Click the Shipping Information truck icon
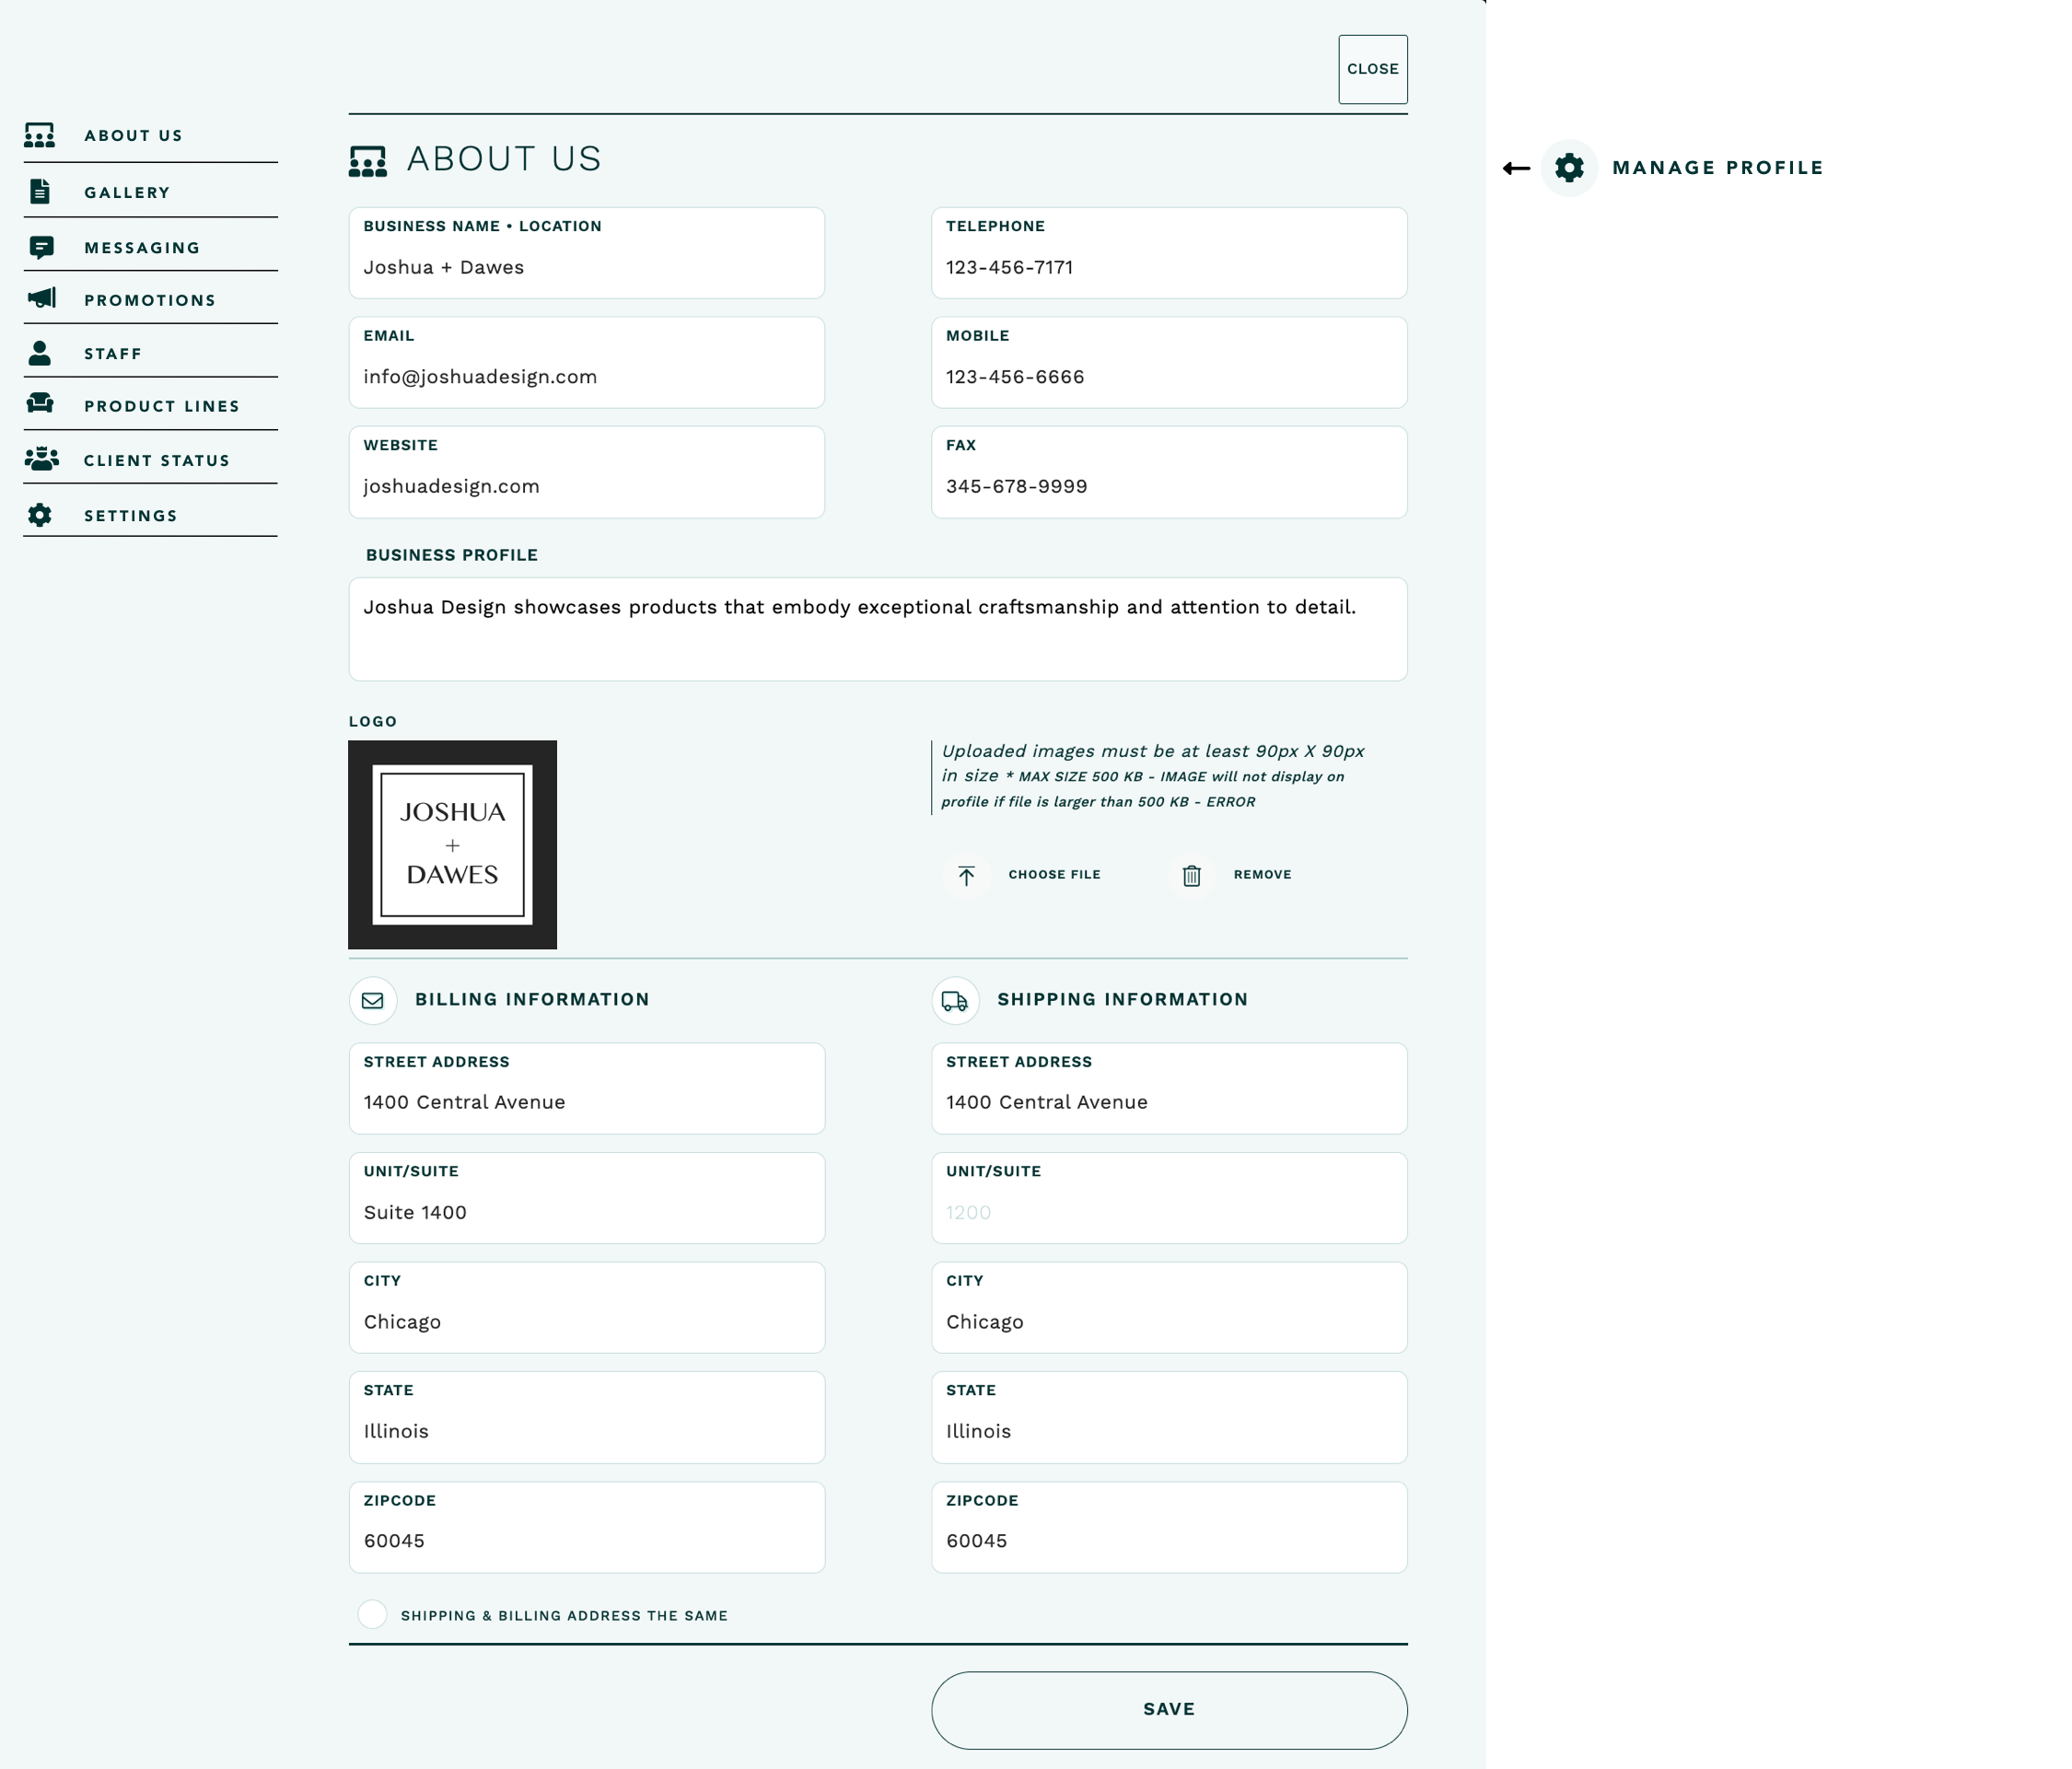Image resolution: width=2072 pixels, height=1769 pixels. (954, 999)
